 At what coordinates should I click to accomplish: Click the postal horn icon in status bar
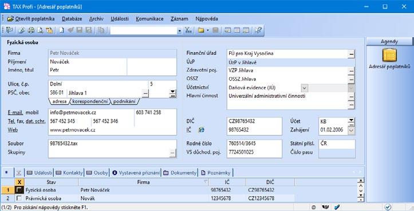click(x=325, y=208)
